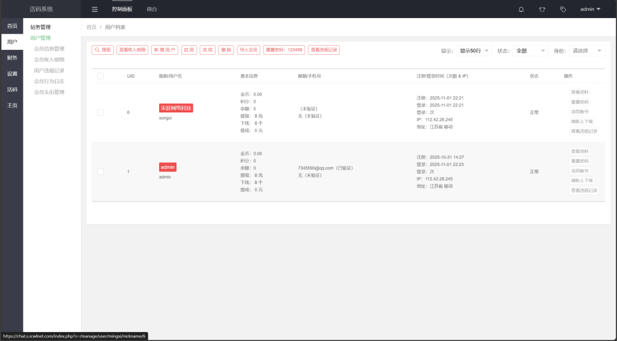The height and width of the screenshot is (341, 617).
Task: Go to 财务 in left sidebar
Action: pos(12,58)
